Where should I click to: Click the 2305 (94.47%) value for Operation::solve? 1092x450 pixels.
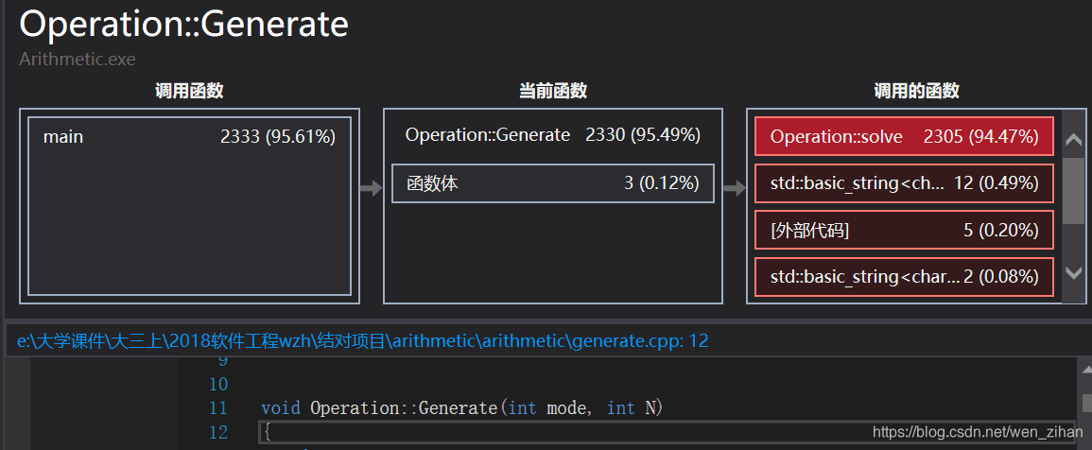tap(981, 136)
